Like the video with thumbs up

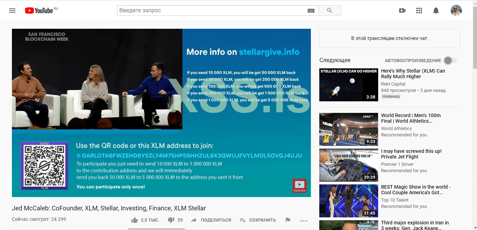point(134,220)
